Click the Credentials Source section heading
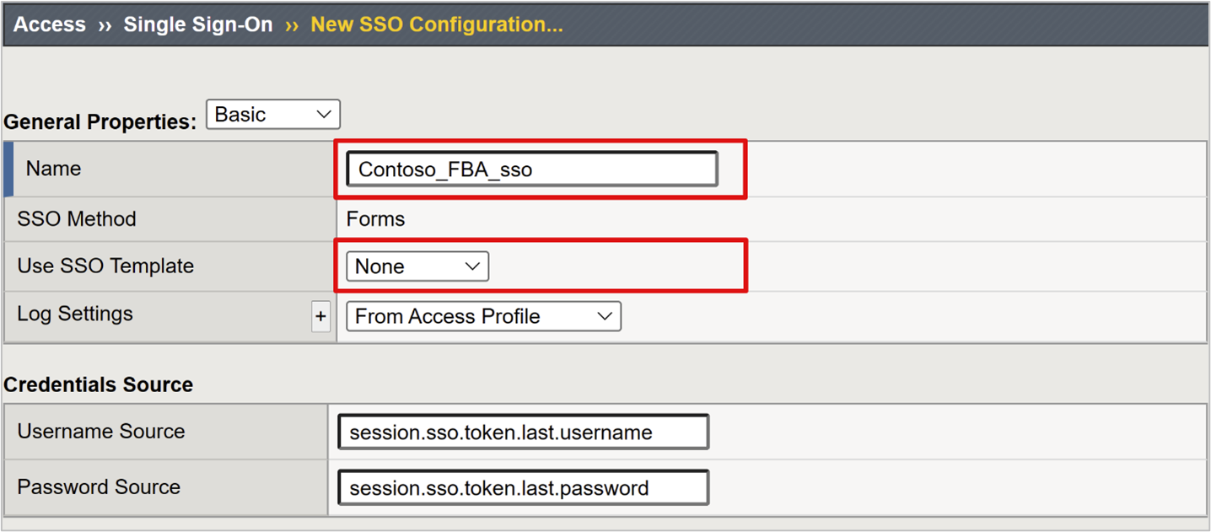Screen dimensions: 1211x532 tap(99, 384)
